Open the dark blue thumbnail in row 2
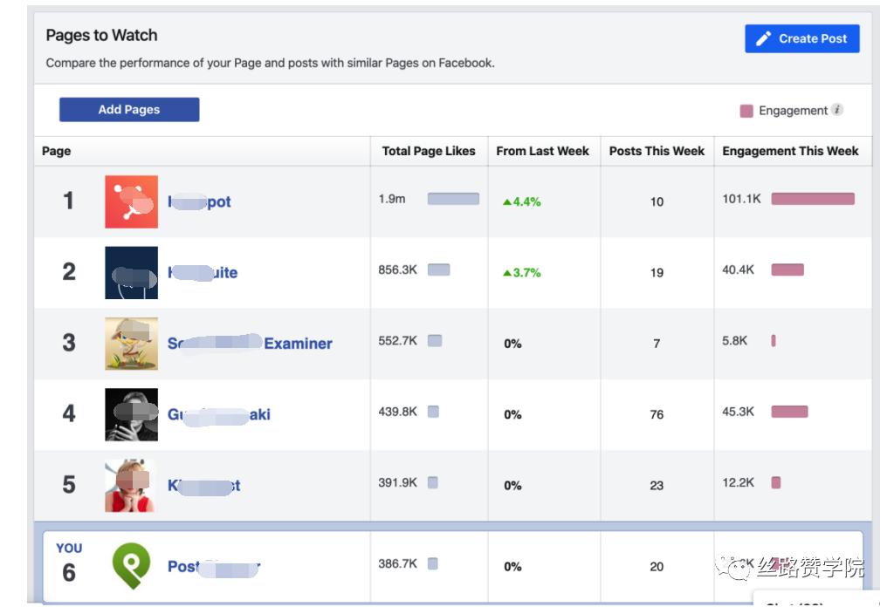Screen dimensions: 894x607 pos(131,273)
